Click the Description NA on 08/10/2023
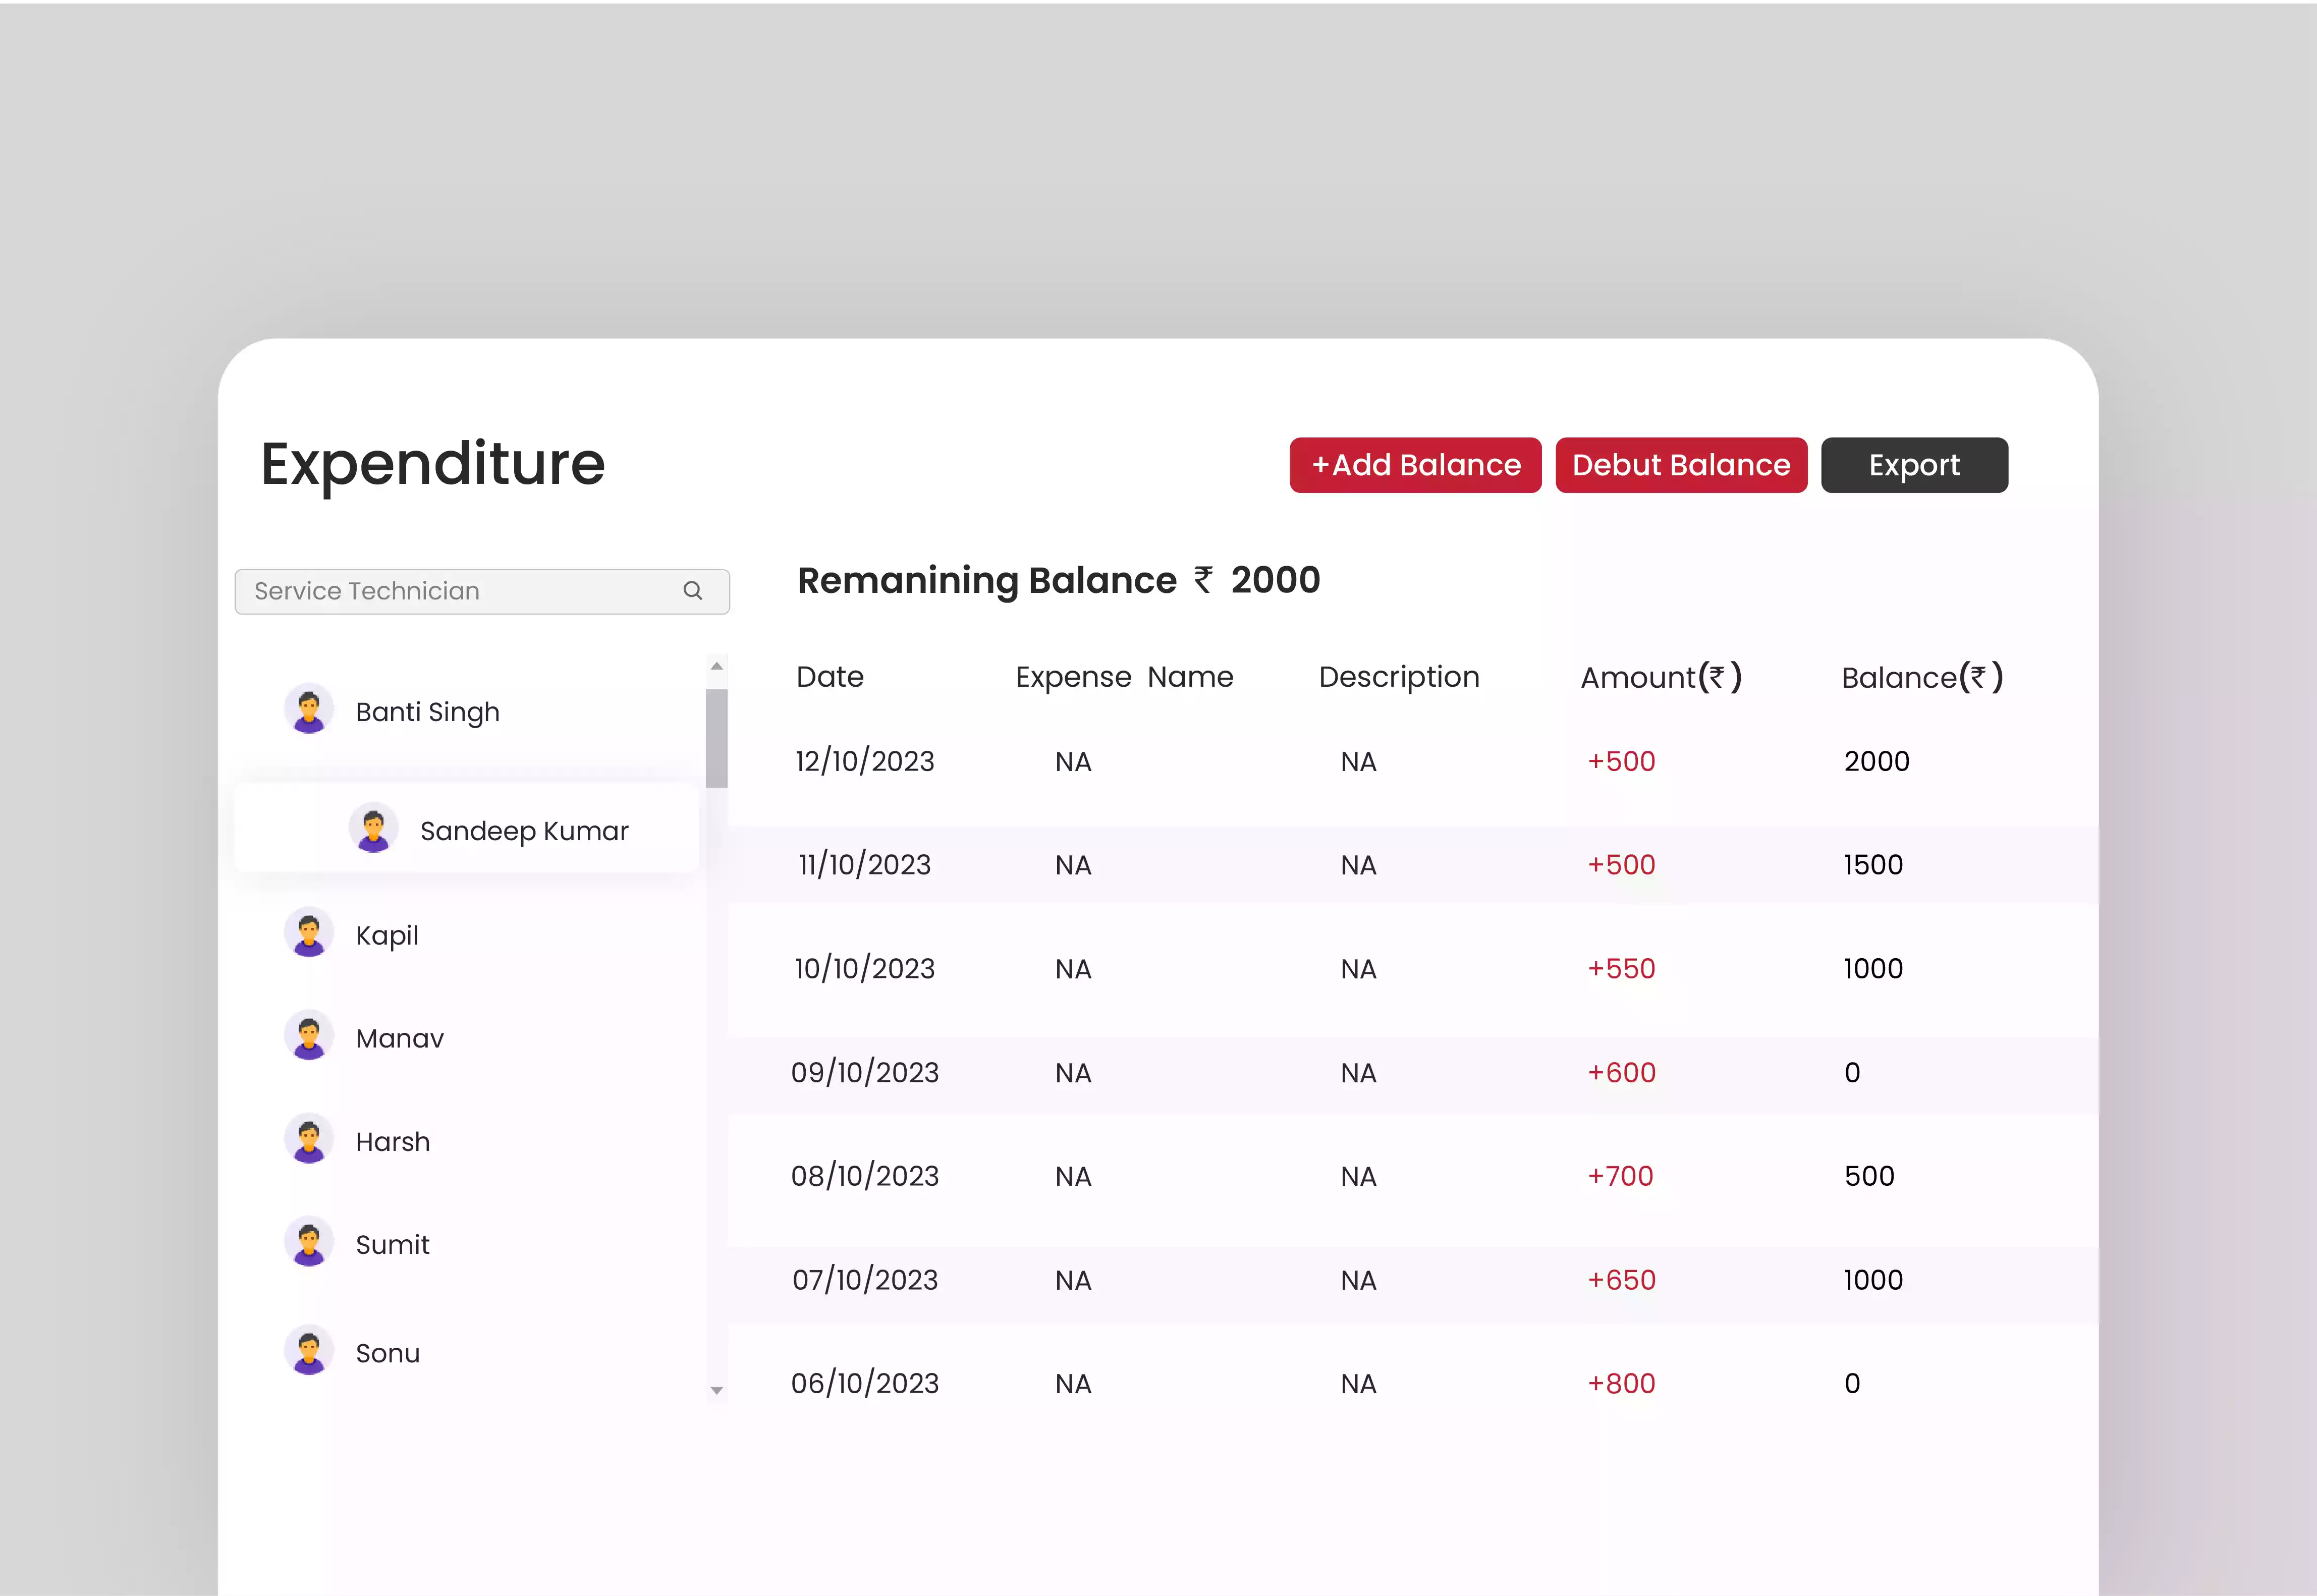The width and height of the screenshot is (2317, 1596). [1358, 1177]
